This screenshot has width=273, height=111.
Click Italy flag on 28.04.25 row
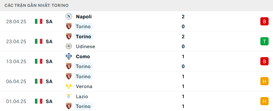[x=39, y=21]
